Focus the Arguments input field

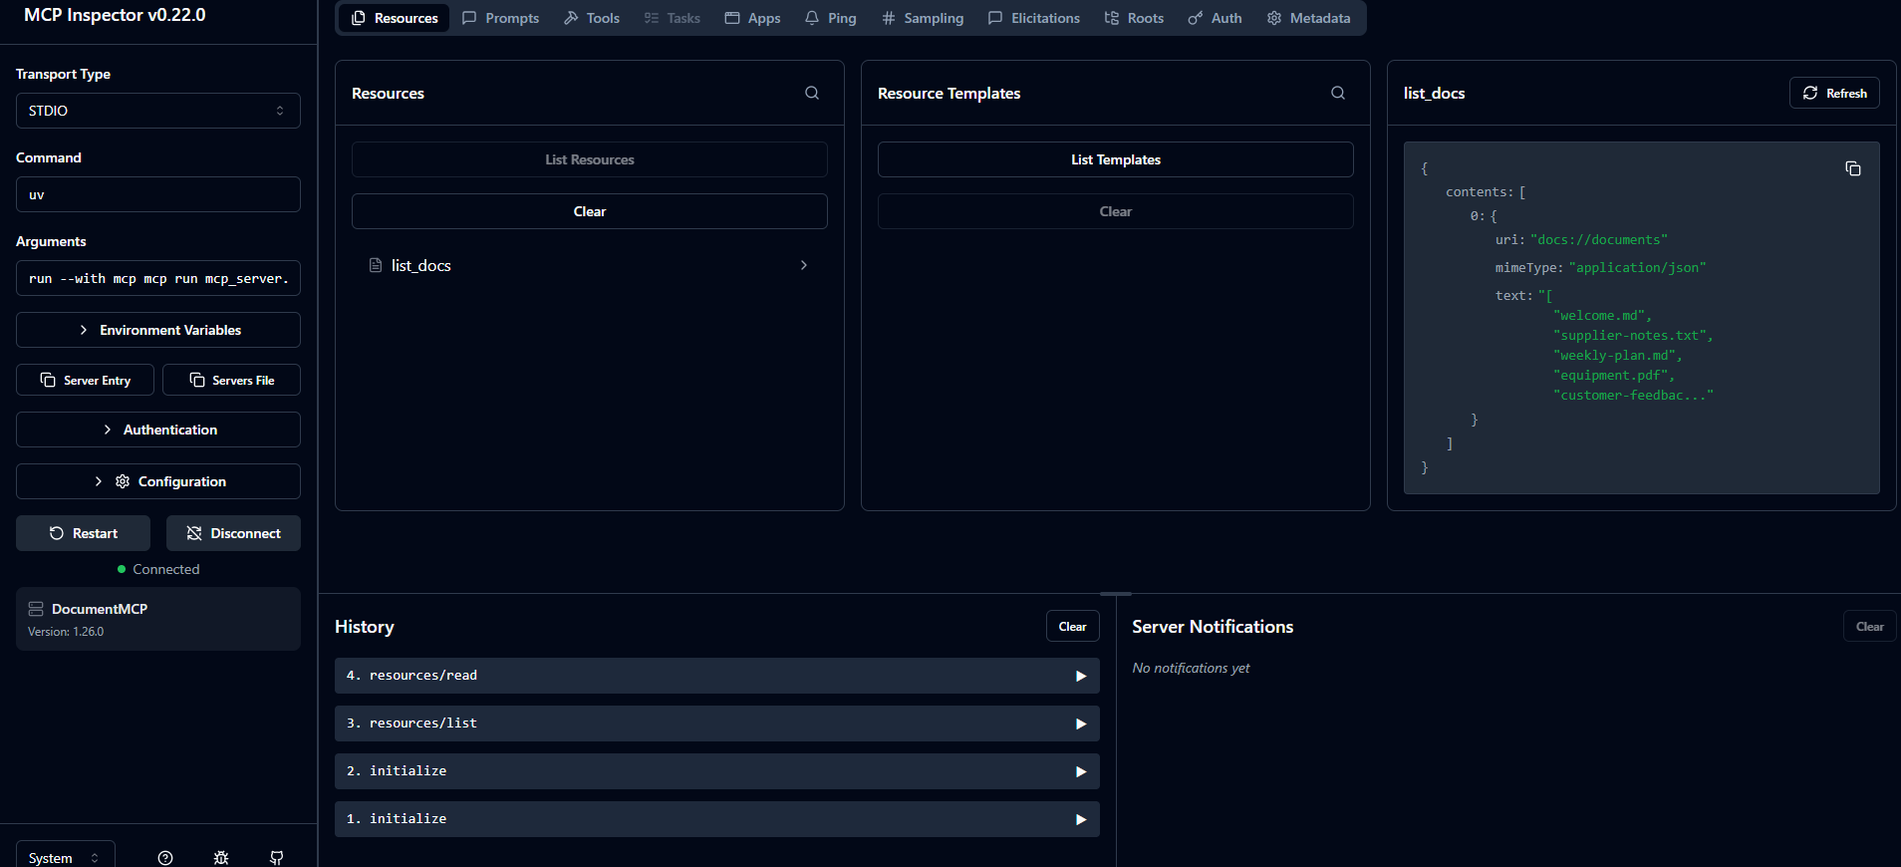(x=158, y=278)
